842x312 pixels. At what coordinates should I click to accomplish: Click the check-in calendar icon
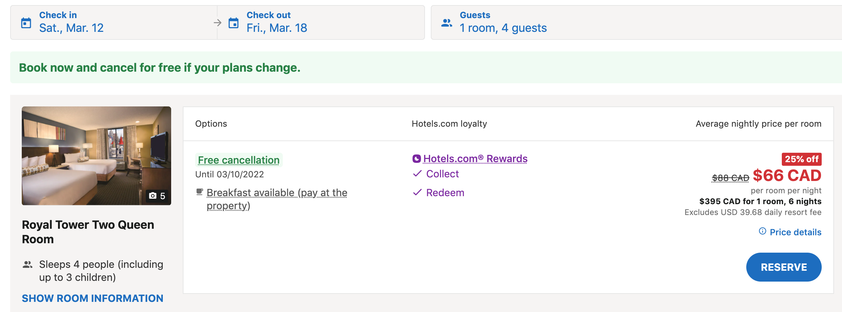[x=26, y=23]
